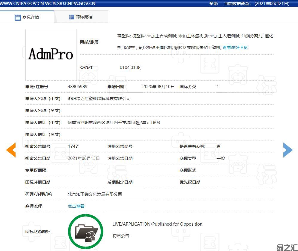Select the 初审公告 status text
This screenshot has height=251, width=298.
(121, 236)
